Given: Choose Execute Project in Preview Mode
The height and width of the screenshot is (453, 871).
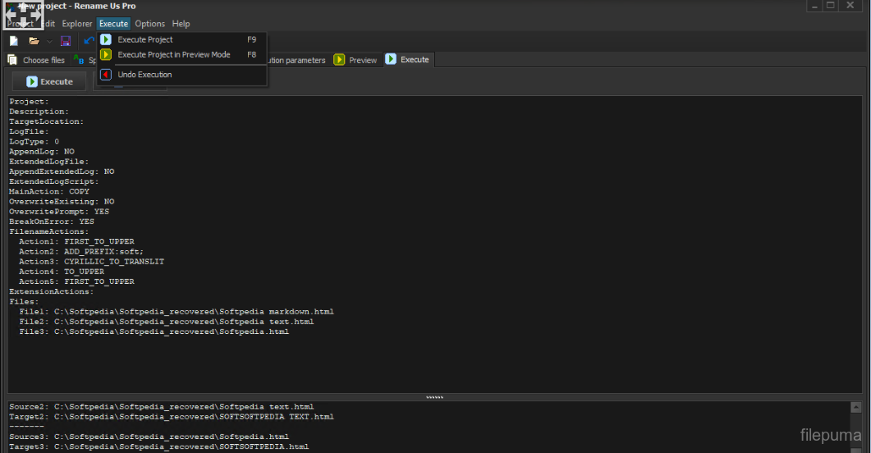Looking at the screenshot, I should point(174,55).
